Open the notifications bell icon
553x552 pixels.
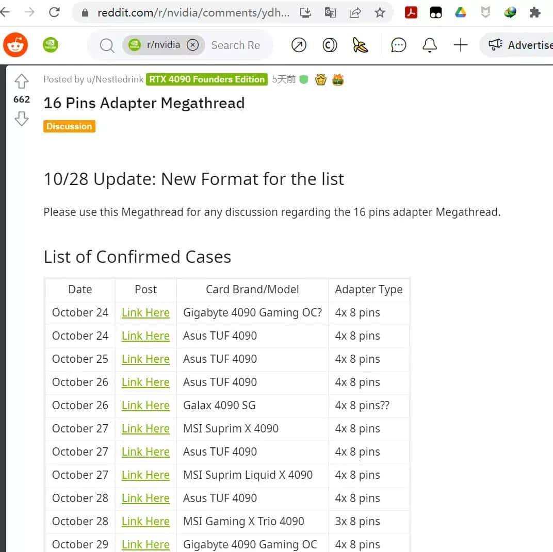coord(429,45)
